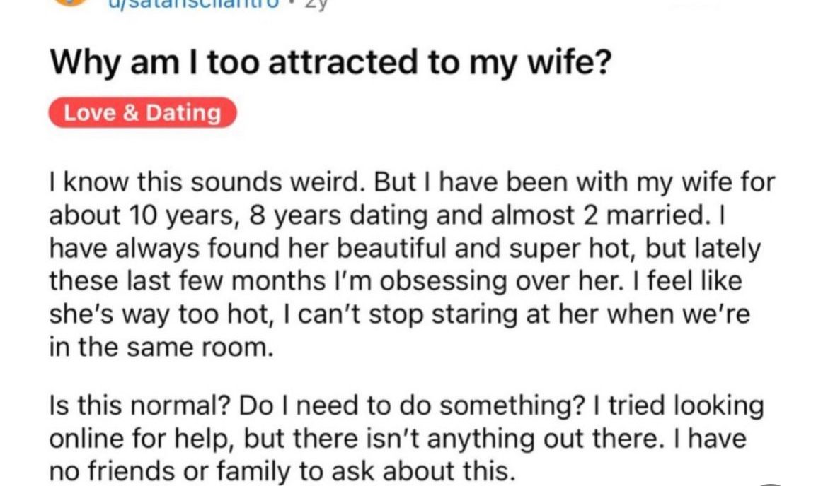Tap the partial gray circle at bottom right
Viewport: 828px width, 486px height.
point(771,484)
